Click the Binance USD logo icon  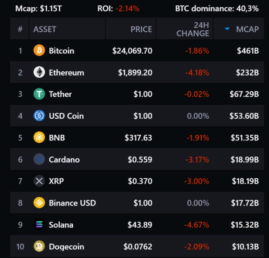click(x=39, y=203)
